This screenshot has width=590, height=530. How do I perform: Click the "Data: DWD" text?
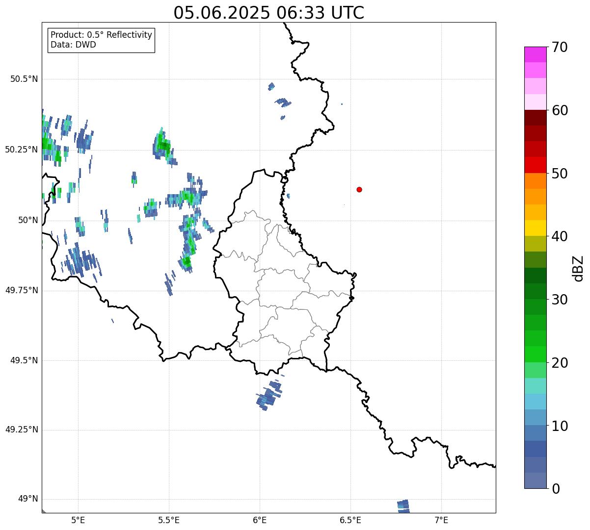tap(74, 45)
